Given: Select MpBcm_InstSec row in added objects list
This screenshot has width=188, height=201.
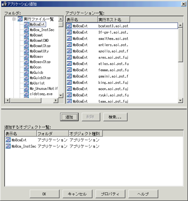Looking at the screenshot, I should (x=52, y=146).
